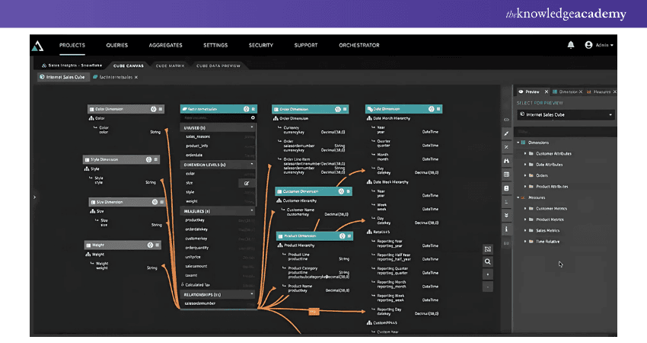This screenshot has height=343, width=647.
Task: Click the binoculars icon in side toolbar
Action: [x=506, y=161]
